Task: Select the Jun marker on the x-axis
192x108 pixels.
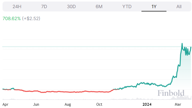Action: [36, 104]
